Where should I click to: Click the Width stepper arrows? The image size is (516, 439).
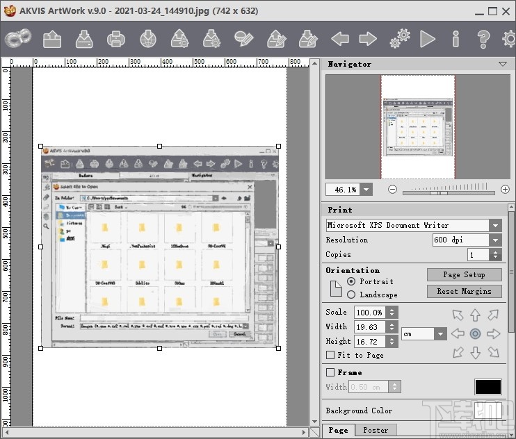(392, 326)
